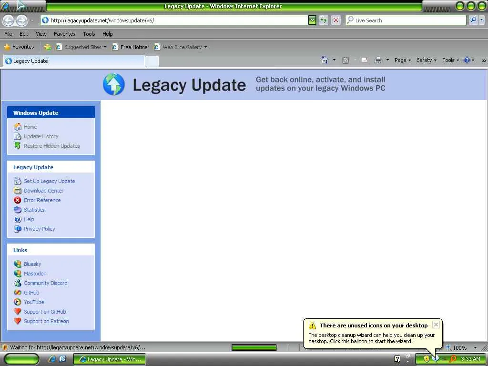Click the Forward navigation button
Viewport: 488px width, 366px height.
tap(22, 20)
